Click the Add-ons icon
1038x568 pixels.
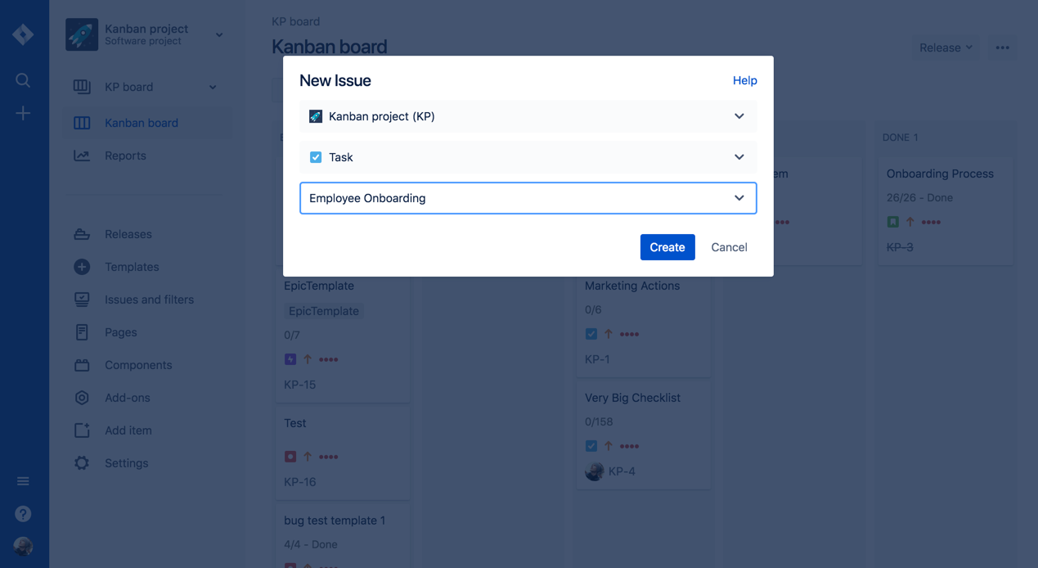[82, 398]
